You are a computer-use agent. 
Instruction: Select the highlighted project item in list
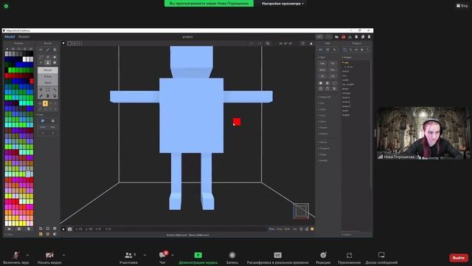point(346,62)
